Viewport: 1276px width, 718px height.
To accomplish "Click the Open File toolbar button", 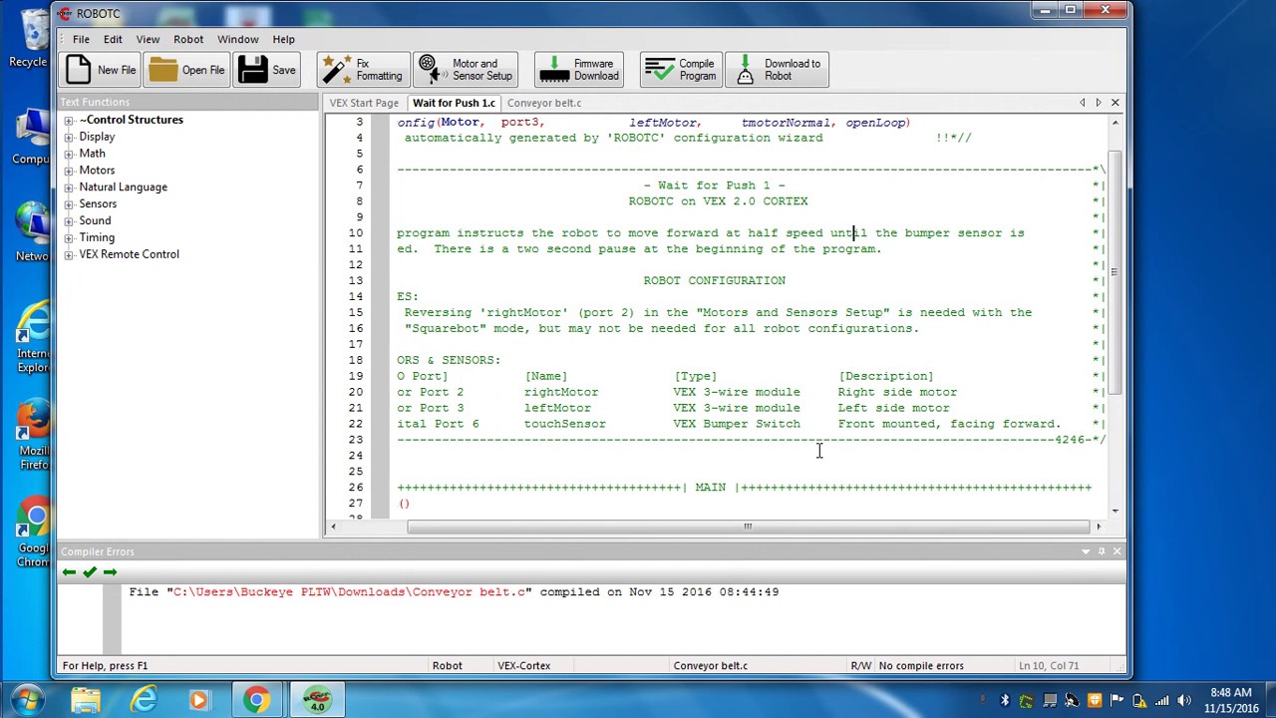I will pos(187,70).
